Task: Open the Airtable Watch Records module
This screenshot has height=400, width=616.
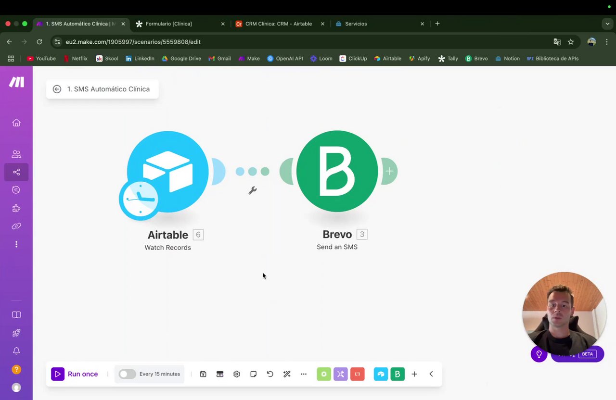Action: (x=167, y=172)
